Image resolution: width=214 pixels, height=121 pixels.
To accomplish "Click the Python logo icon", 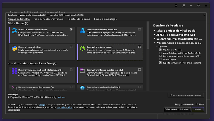I will pyautogui.click(x=14, y=48).
